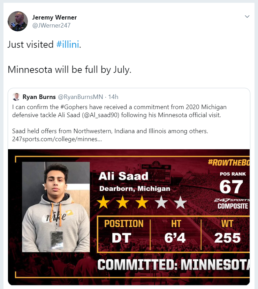Click the 247Sports Composite logo

[x=233, y=203]
